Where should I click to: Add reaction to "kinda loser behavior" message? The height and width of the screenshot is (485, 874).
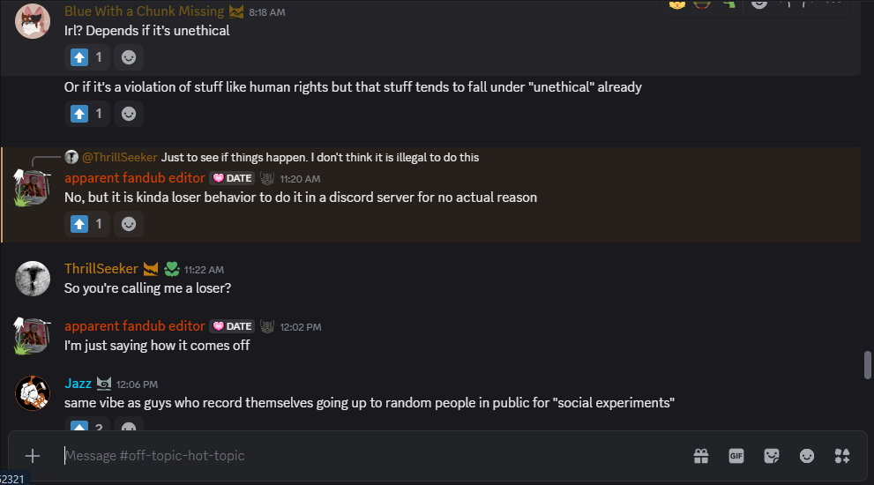click(129, 224)
